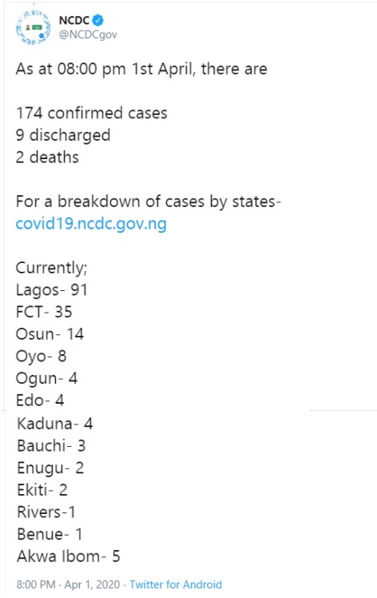Click the '174 confirmed cases' line

pyautogui.click(x=92, y=114)
